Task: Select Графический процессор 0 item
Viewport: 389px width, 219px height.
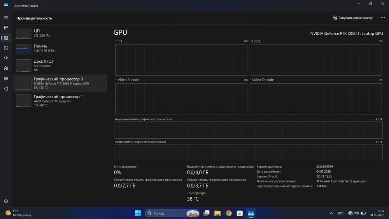Action: tap(60, 83)
